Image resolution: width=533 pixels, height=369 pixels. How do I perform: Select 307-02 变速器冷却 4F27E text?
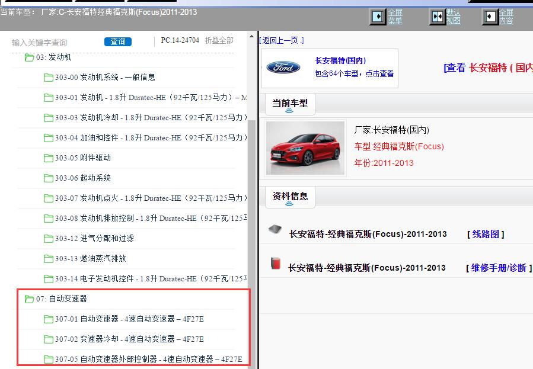click(129, 339)
